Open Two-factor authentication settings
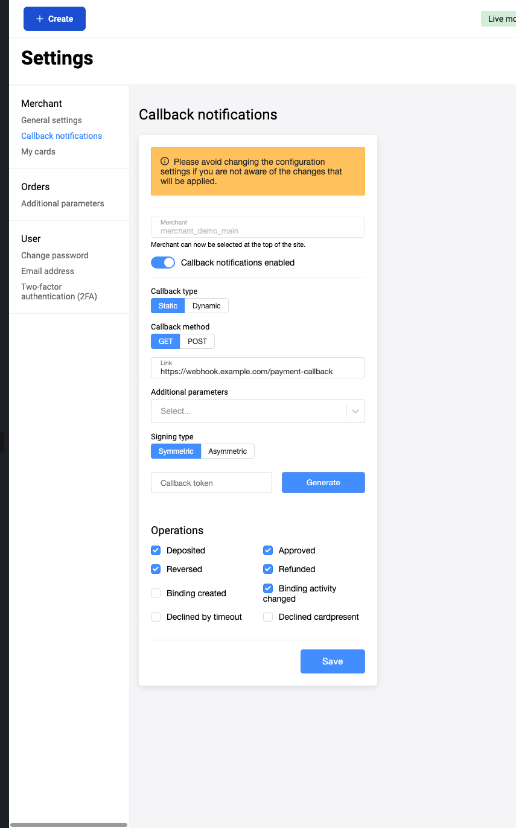The height and width of the screenshot is (828, 516). pyautogui.click(x=59, y=291)
